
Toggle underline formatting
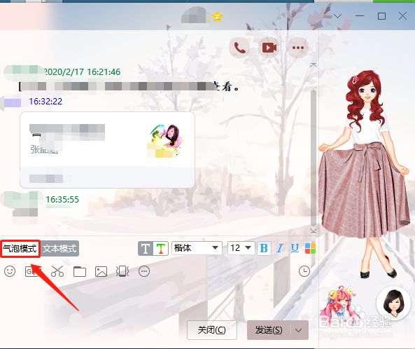click(295, 248)
